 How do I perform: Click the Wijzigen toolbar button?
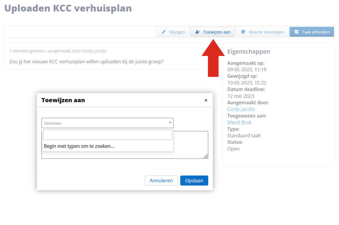click(173, 32)
